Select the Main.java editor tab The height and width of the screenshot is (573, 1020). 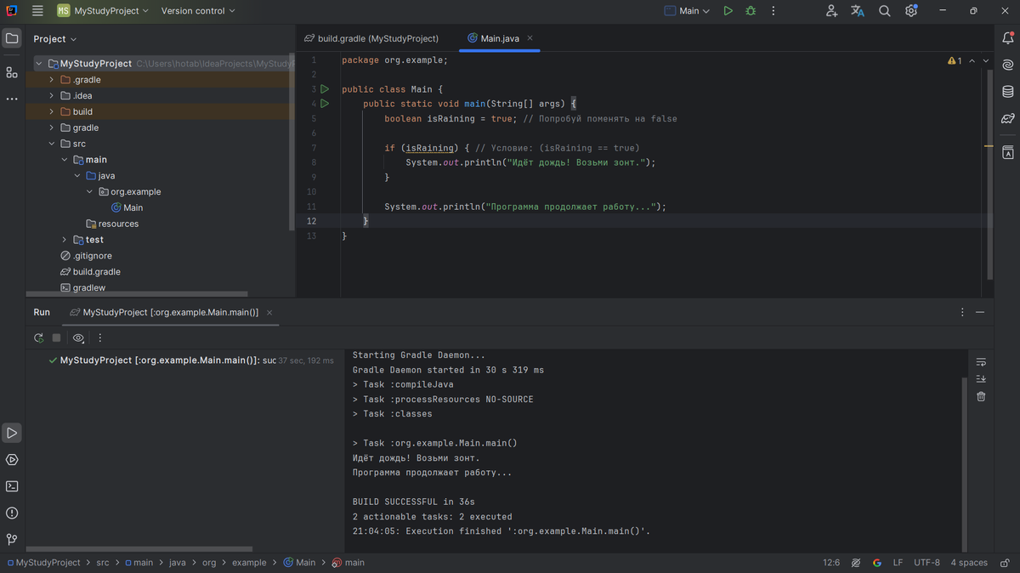[500, 38]
